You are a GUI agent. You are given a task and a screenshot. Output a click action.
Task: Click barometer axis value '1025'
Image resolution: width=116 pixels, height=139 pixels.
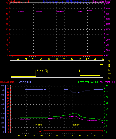[108, 3]
